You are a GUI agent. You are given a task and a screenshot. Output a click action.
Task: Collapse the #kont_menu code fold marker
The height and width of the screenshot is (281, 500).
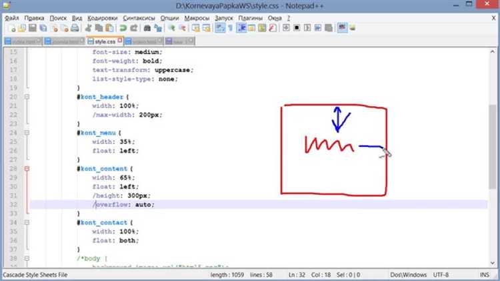tap(27, 133)
